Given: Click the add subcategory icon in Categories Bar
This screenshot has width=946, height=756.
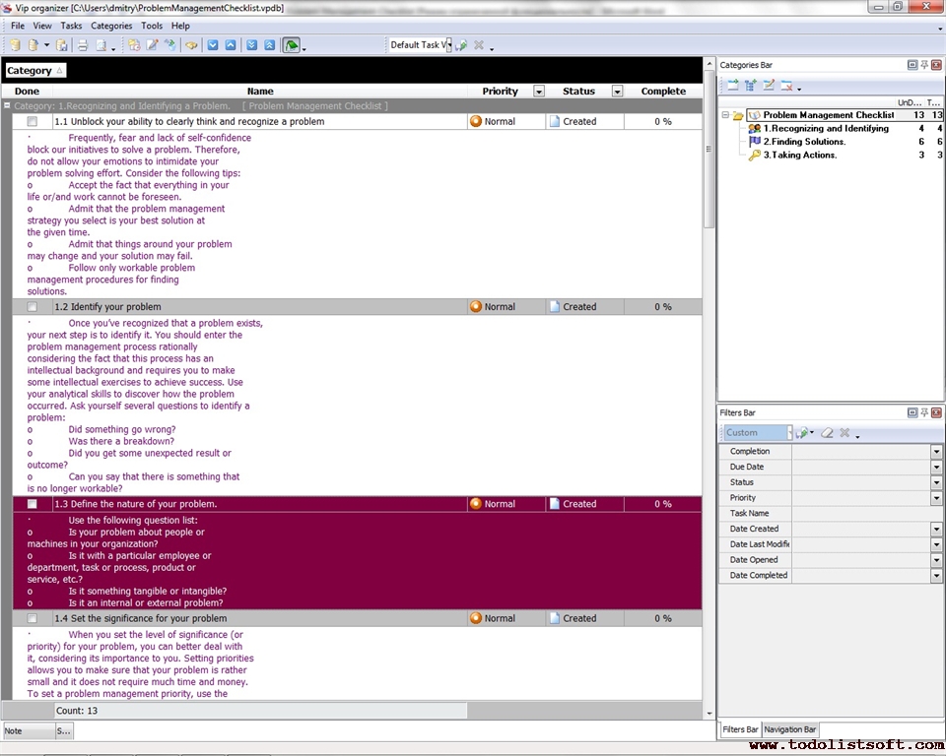Looking at the screenshot, I should coord(751,86).
